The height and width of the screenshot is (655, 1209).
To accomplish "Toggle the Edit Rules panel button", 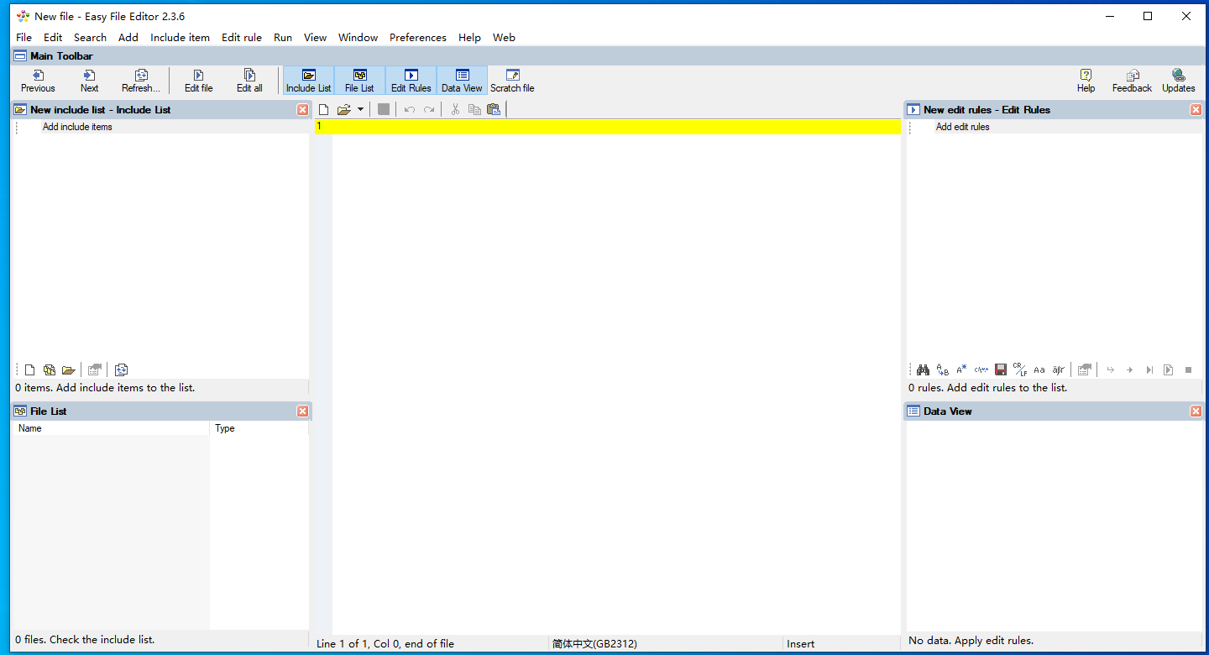I will point(411,81).
